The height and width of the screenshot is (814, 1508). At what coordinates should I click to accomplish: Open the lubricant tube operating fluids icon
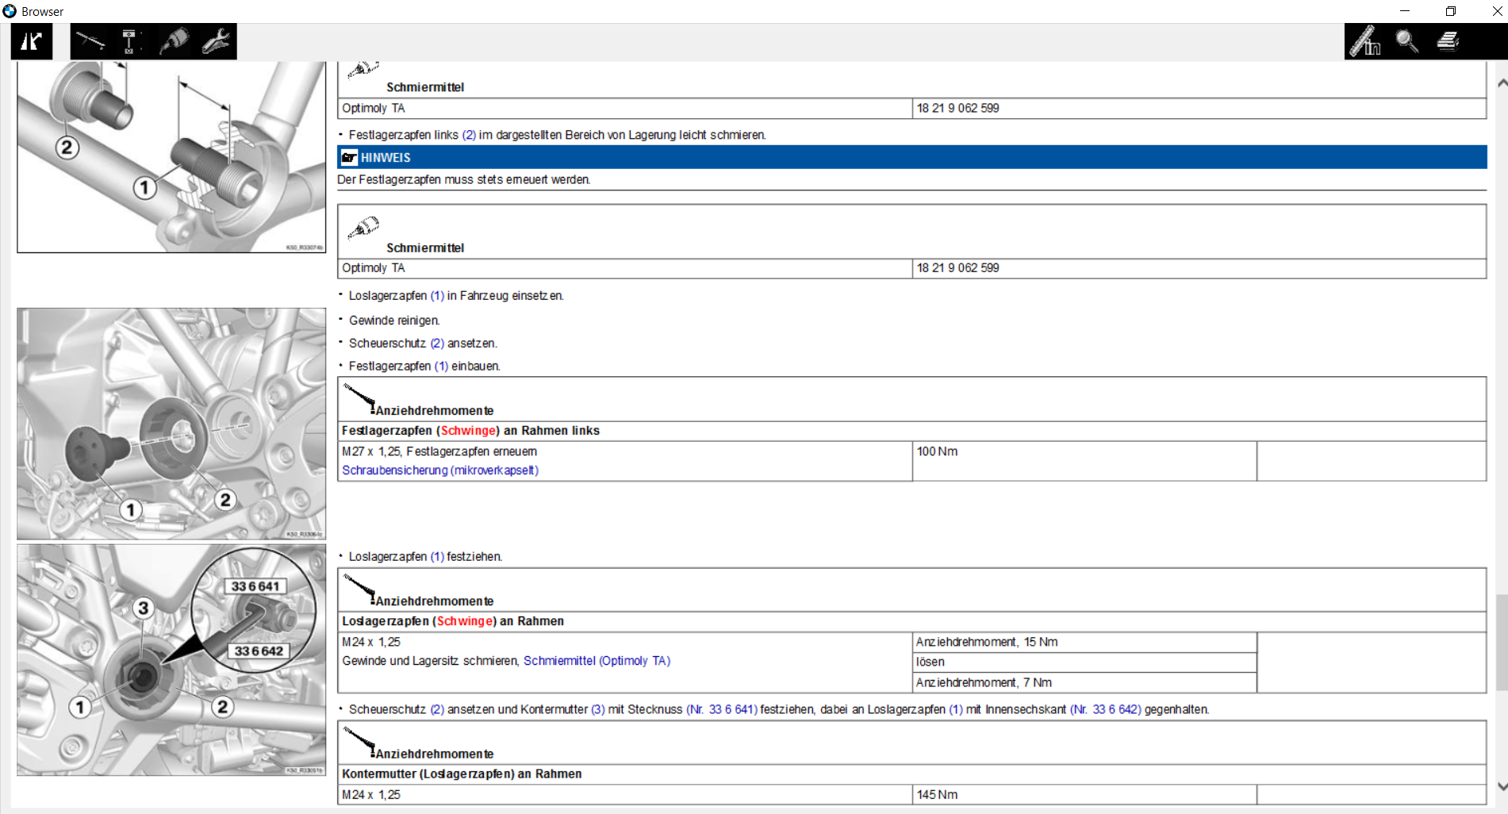(x=173, y=41)
